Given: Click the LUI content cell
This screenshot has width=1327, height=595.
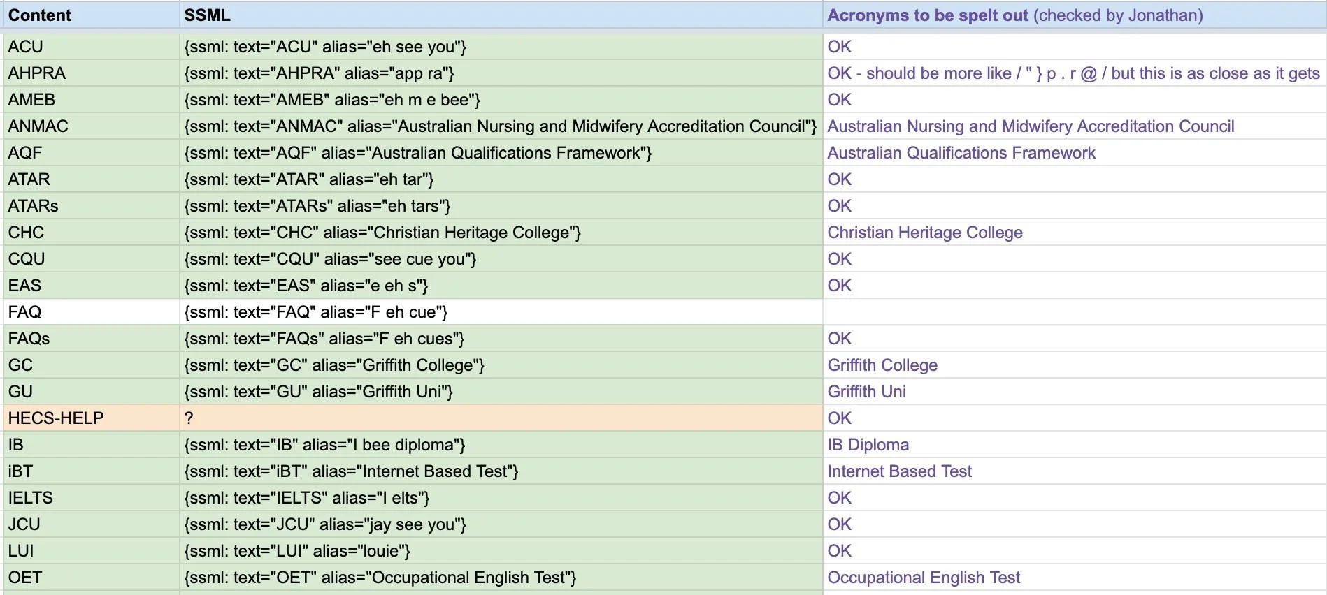Looking at the screenshot, I should click(x=92, y=551).
